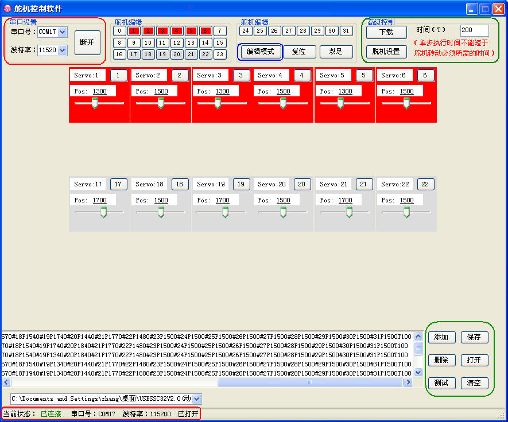Click the 清空 clear button

click(474, 383)
